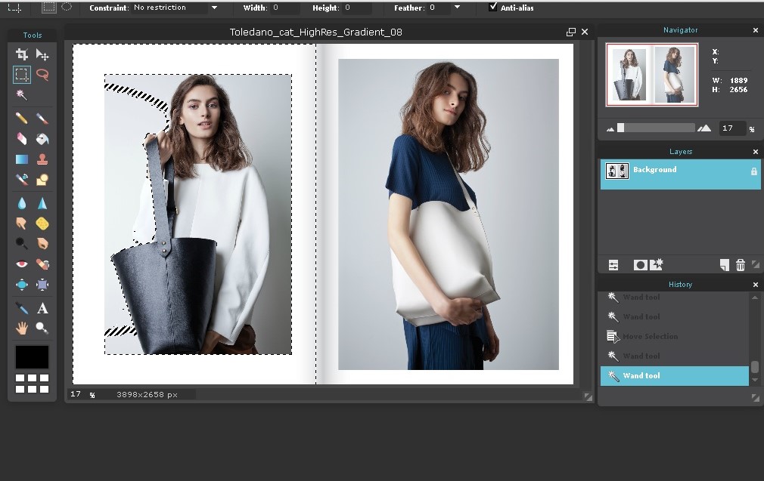
Task: Select the Crop tool
Action: pos(21,54)
